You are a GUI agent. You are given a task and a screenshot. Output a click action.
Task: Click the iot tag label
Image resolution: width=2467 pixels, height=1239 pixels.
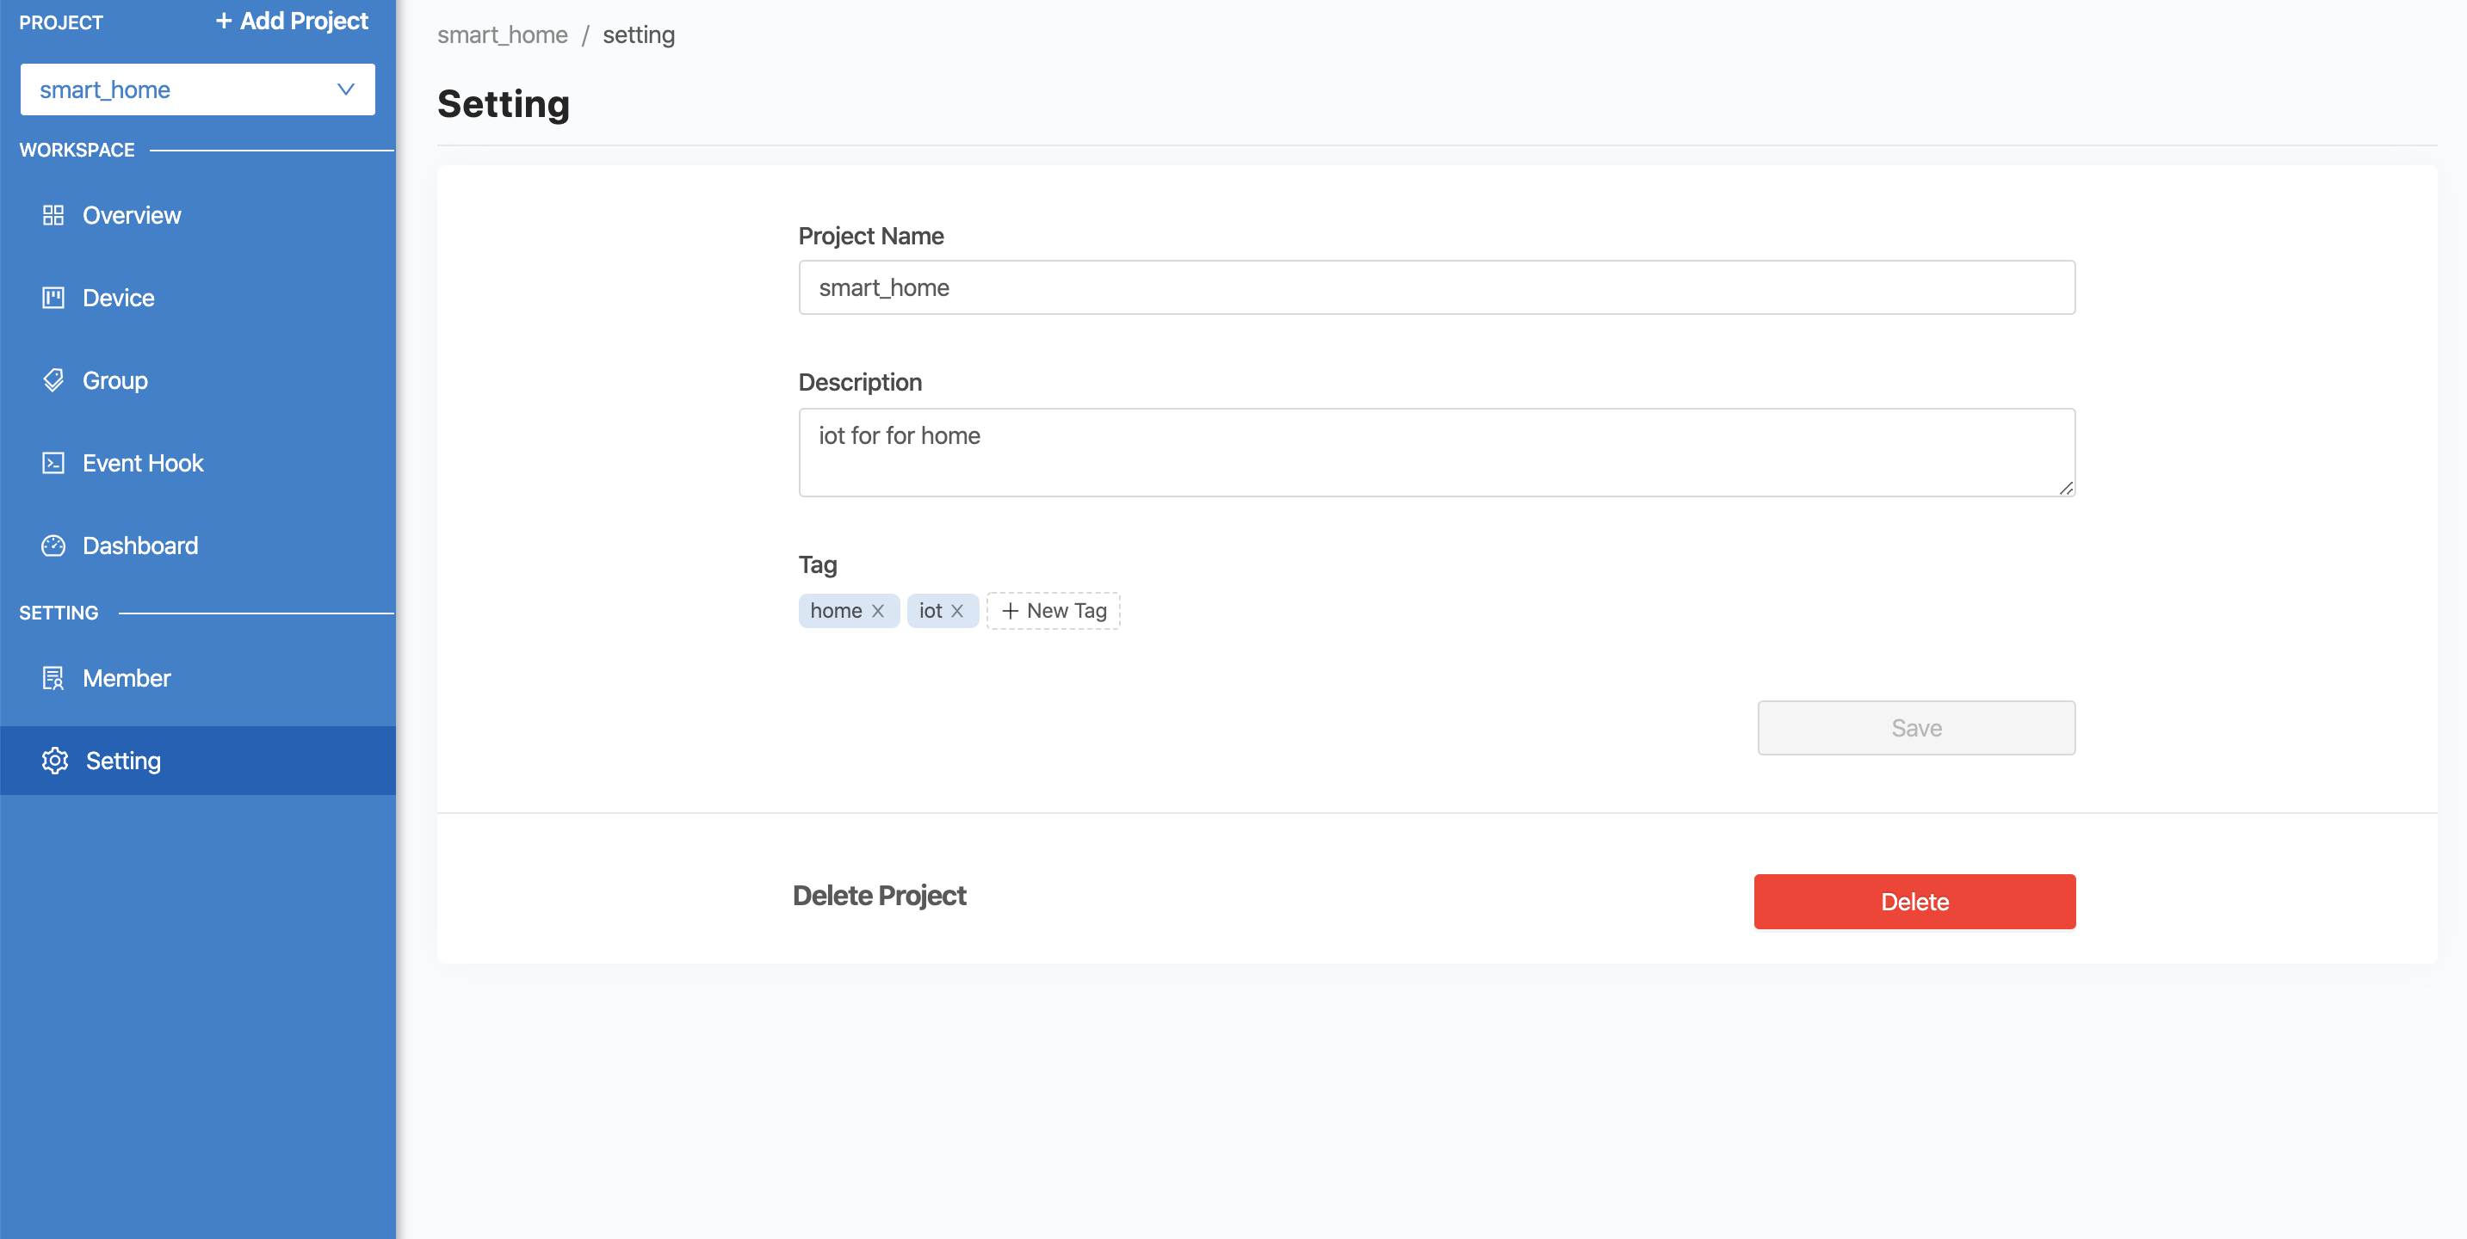[931, 611]
